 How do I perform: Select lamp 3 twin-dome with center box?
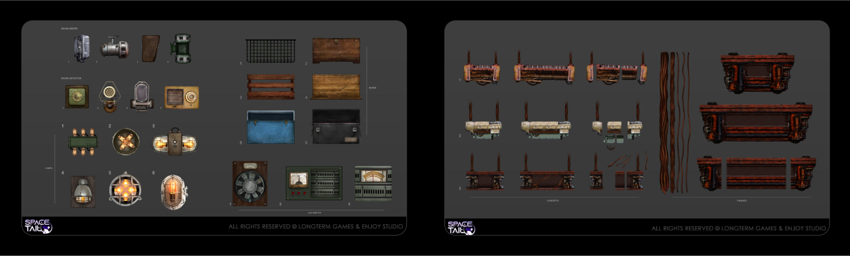[176, 142]
